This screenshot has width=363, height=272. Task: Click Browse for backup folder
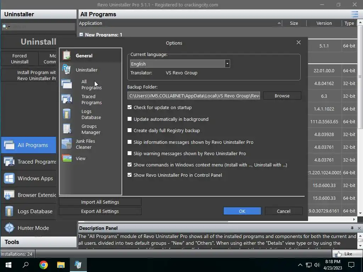[x=282, y=96]
